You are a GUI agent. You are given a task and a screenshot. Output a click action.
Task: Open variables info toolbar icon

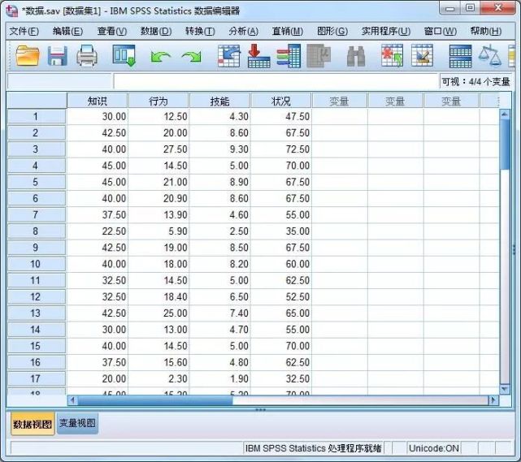click(x=289, y=55)
